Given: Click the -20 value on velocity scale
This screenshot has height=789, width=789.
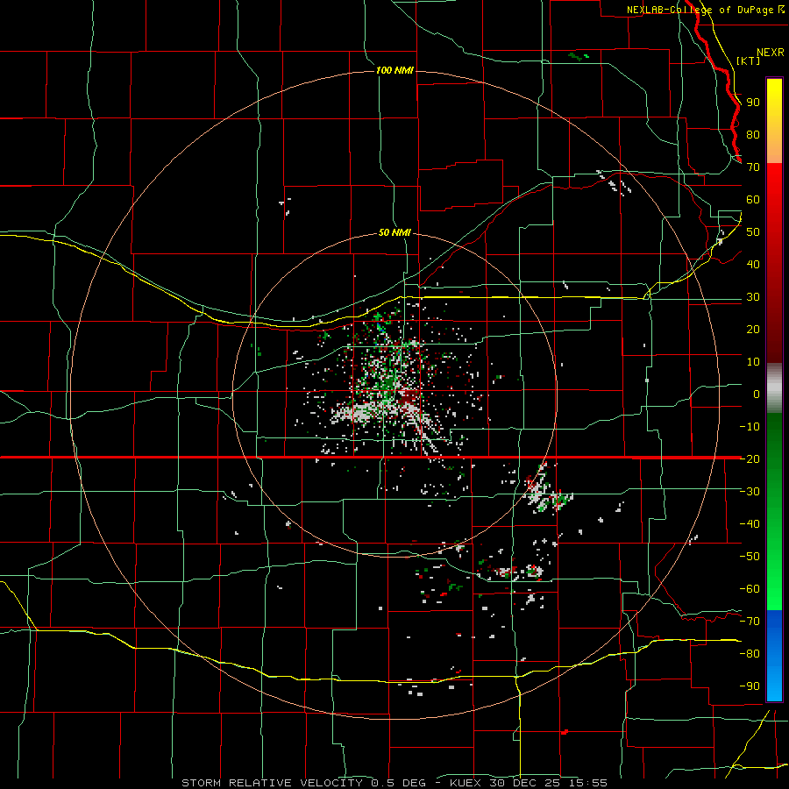Looking at the screenshot, I should [750, 458].
